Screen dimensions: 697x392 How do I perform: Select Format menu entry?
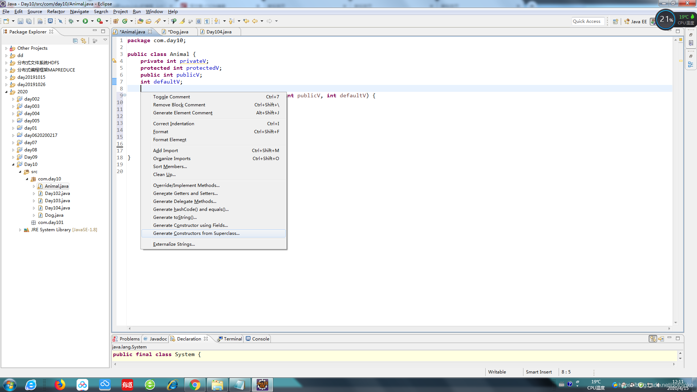[213, 132]
